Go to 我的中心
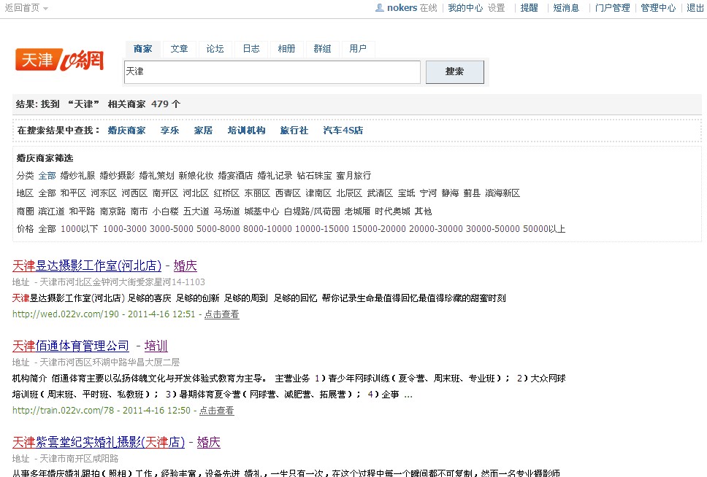 coord(465,8)
